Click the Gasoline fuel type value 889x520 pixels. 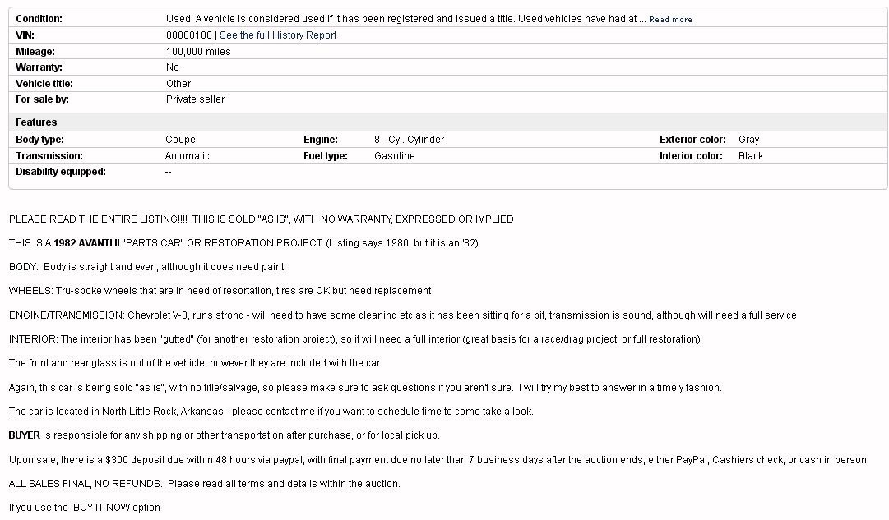395,156
